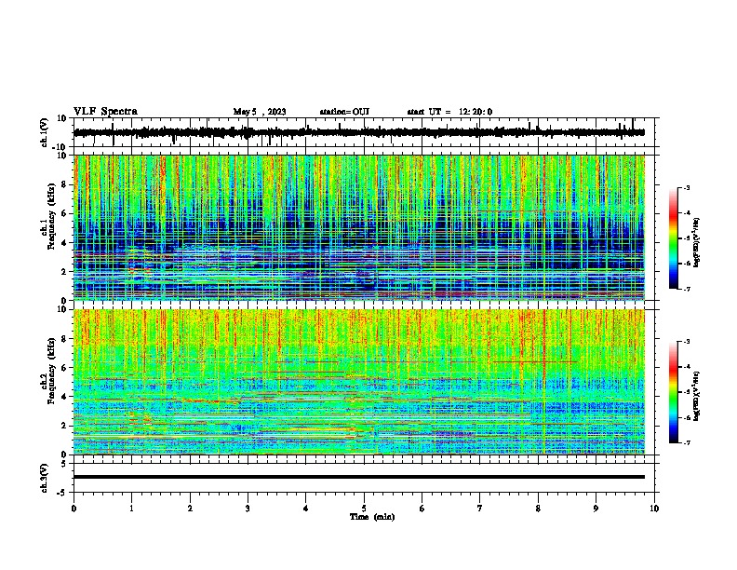737x570 pixels.
Task: Click the "6" kHz tick on ch.2 frequency axis
Action: [65, 368]
